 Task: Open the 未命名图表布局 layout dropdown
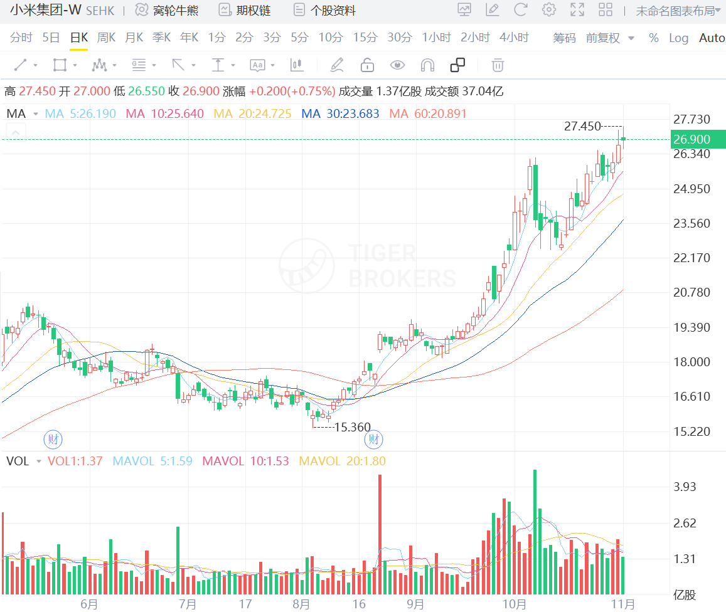(x=676, y=10)
